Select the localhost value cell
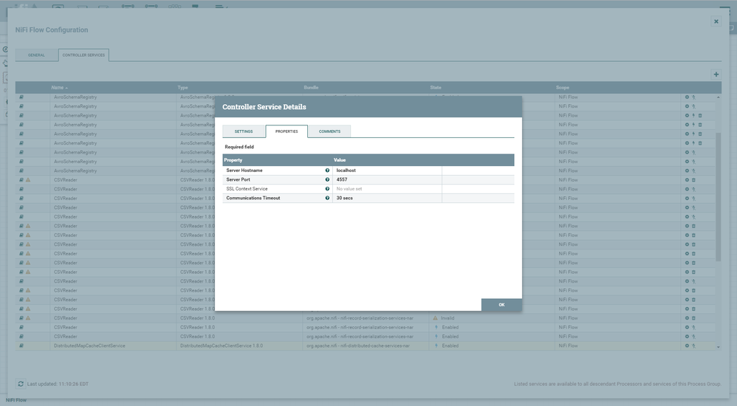Screen dimensions: 737x406 387,170
